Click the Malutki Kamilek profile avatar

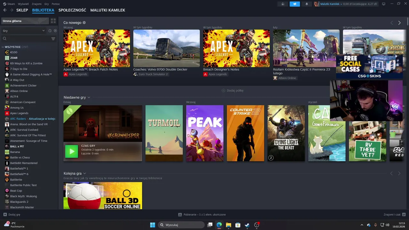316,4
